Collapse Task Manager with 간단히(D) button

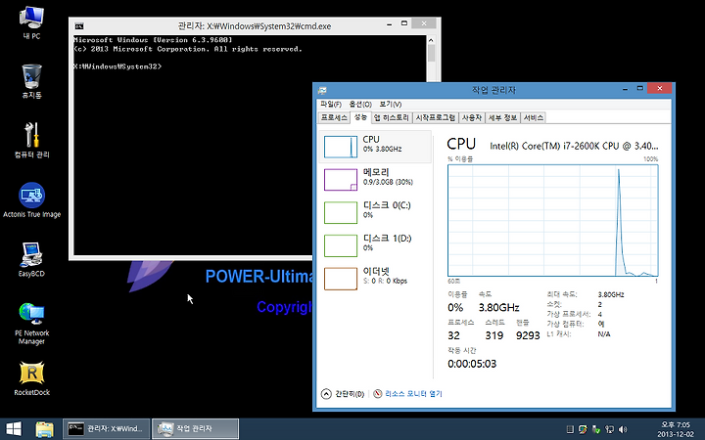pyautogui.click(x=343, y=394)
